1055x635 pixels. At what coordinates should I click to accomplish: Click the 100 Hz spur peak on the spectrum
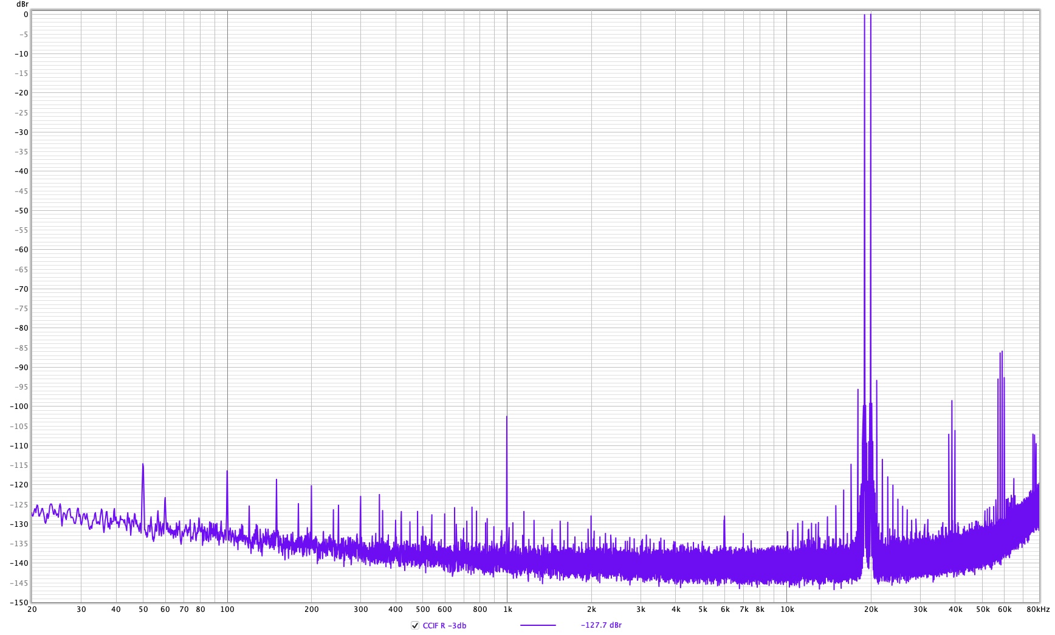tap(227, 472)
